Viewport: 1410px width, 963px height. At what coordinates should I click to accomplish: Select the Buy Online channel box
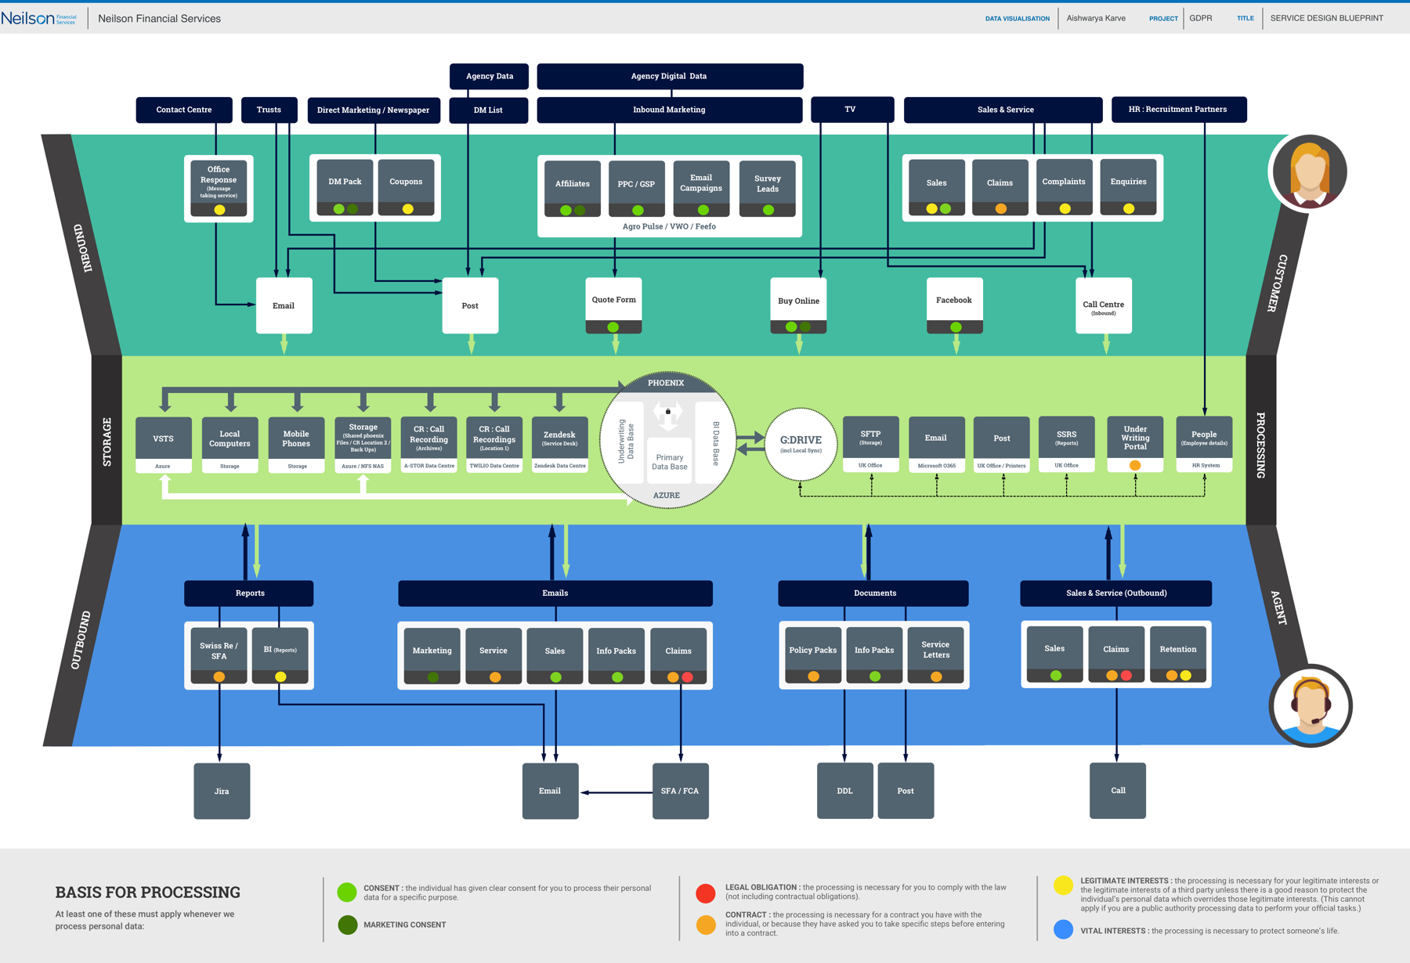[798, 305]
